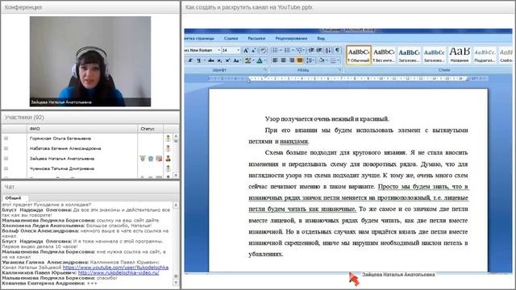Viewport: 516px width, 290px height.
Task: Click Зайцева's microphone status icon
Action: click(143, 159)
